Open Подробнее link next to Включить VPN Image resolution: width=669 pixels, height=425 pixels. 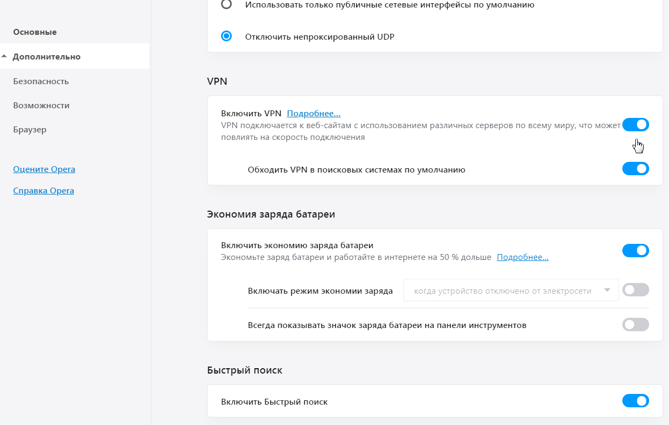click(x=314, y=114)
